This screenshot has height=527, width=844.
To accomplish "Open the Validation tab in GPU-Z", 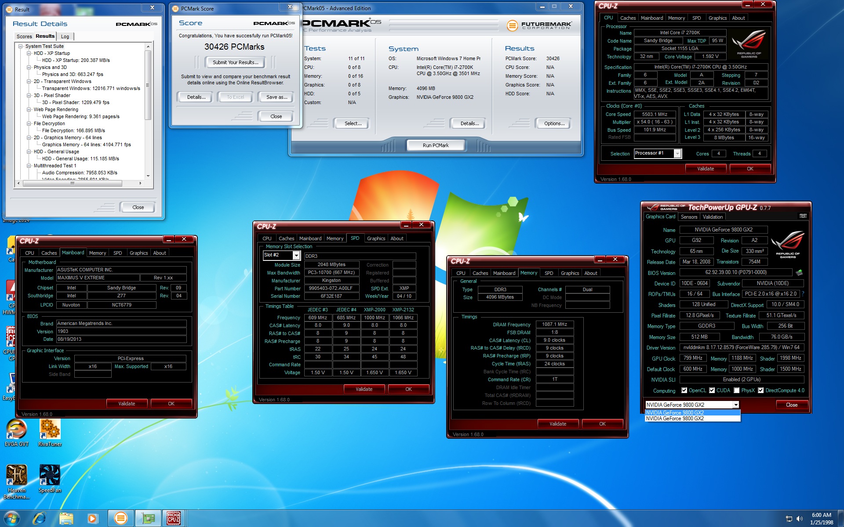I will point(713,217).
